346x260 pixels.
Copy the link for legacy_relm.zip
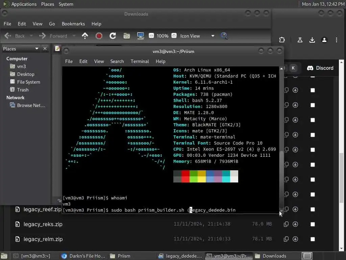[286, 239]
